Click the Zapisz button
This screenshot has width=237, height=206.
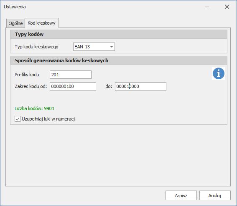181,196
